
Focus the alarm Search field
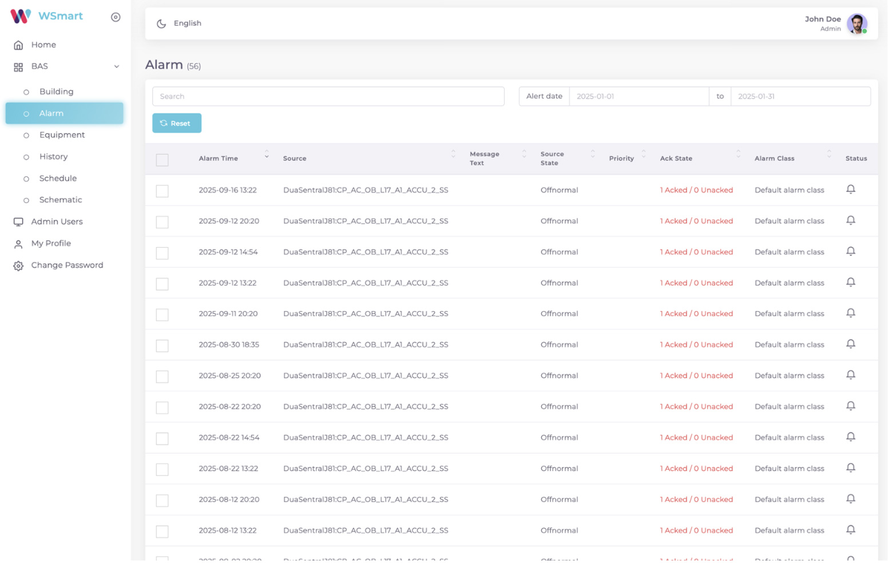click(328, 96)
